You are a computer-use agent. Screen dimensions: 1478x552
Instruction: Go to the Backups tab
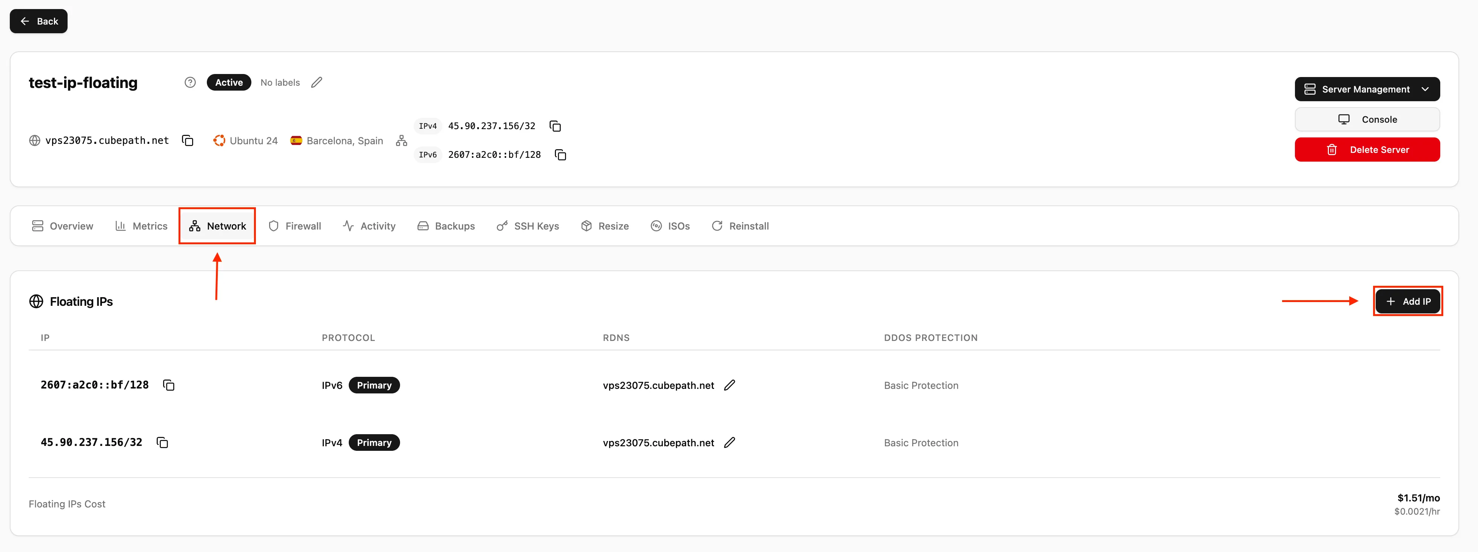click(446, 226)
